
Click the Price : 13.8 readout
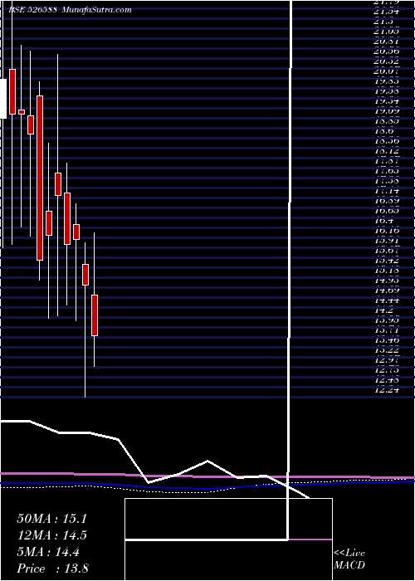[x=52, y=569]
